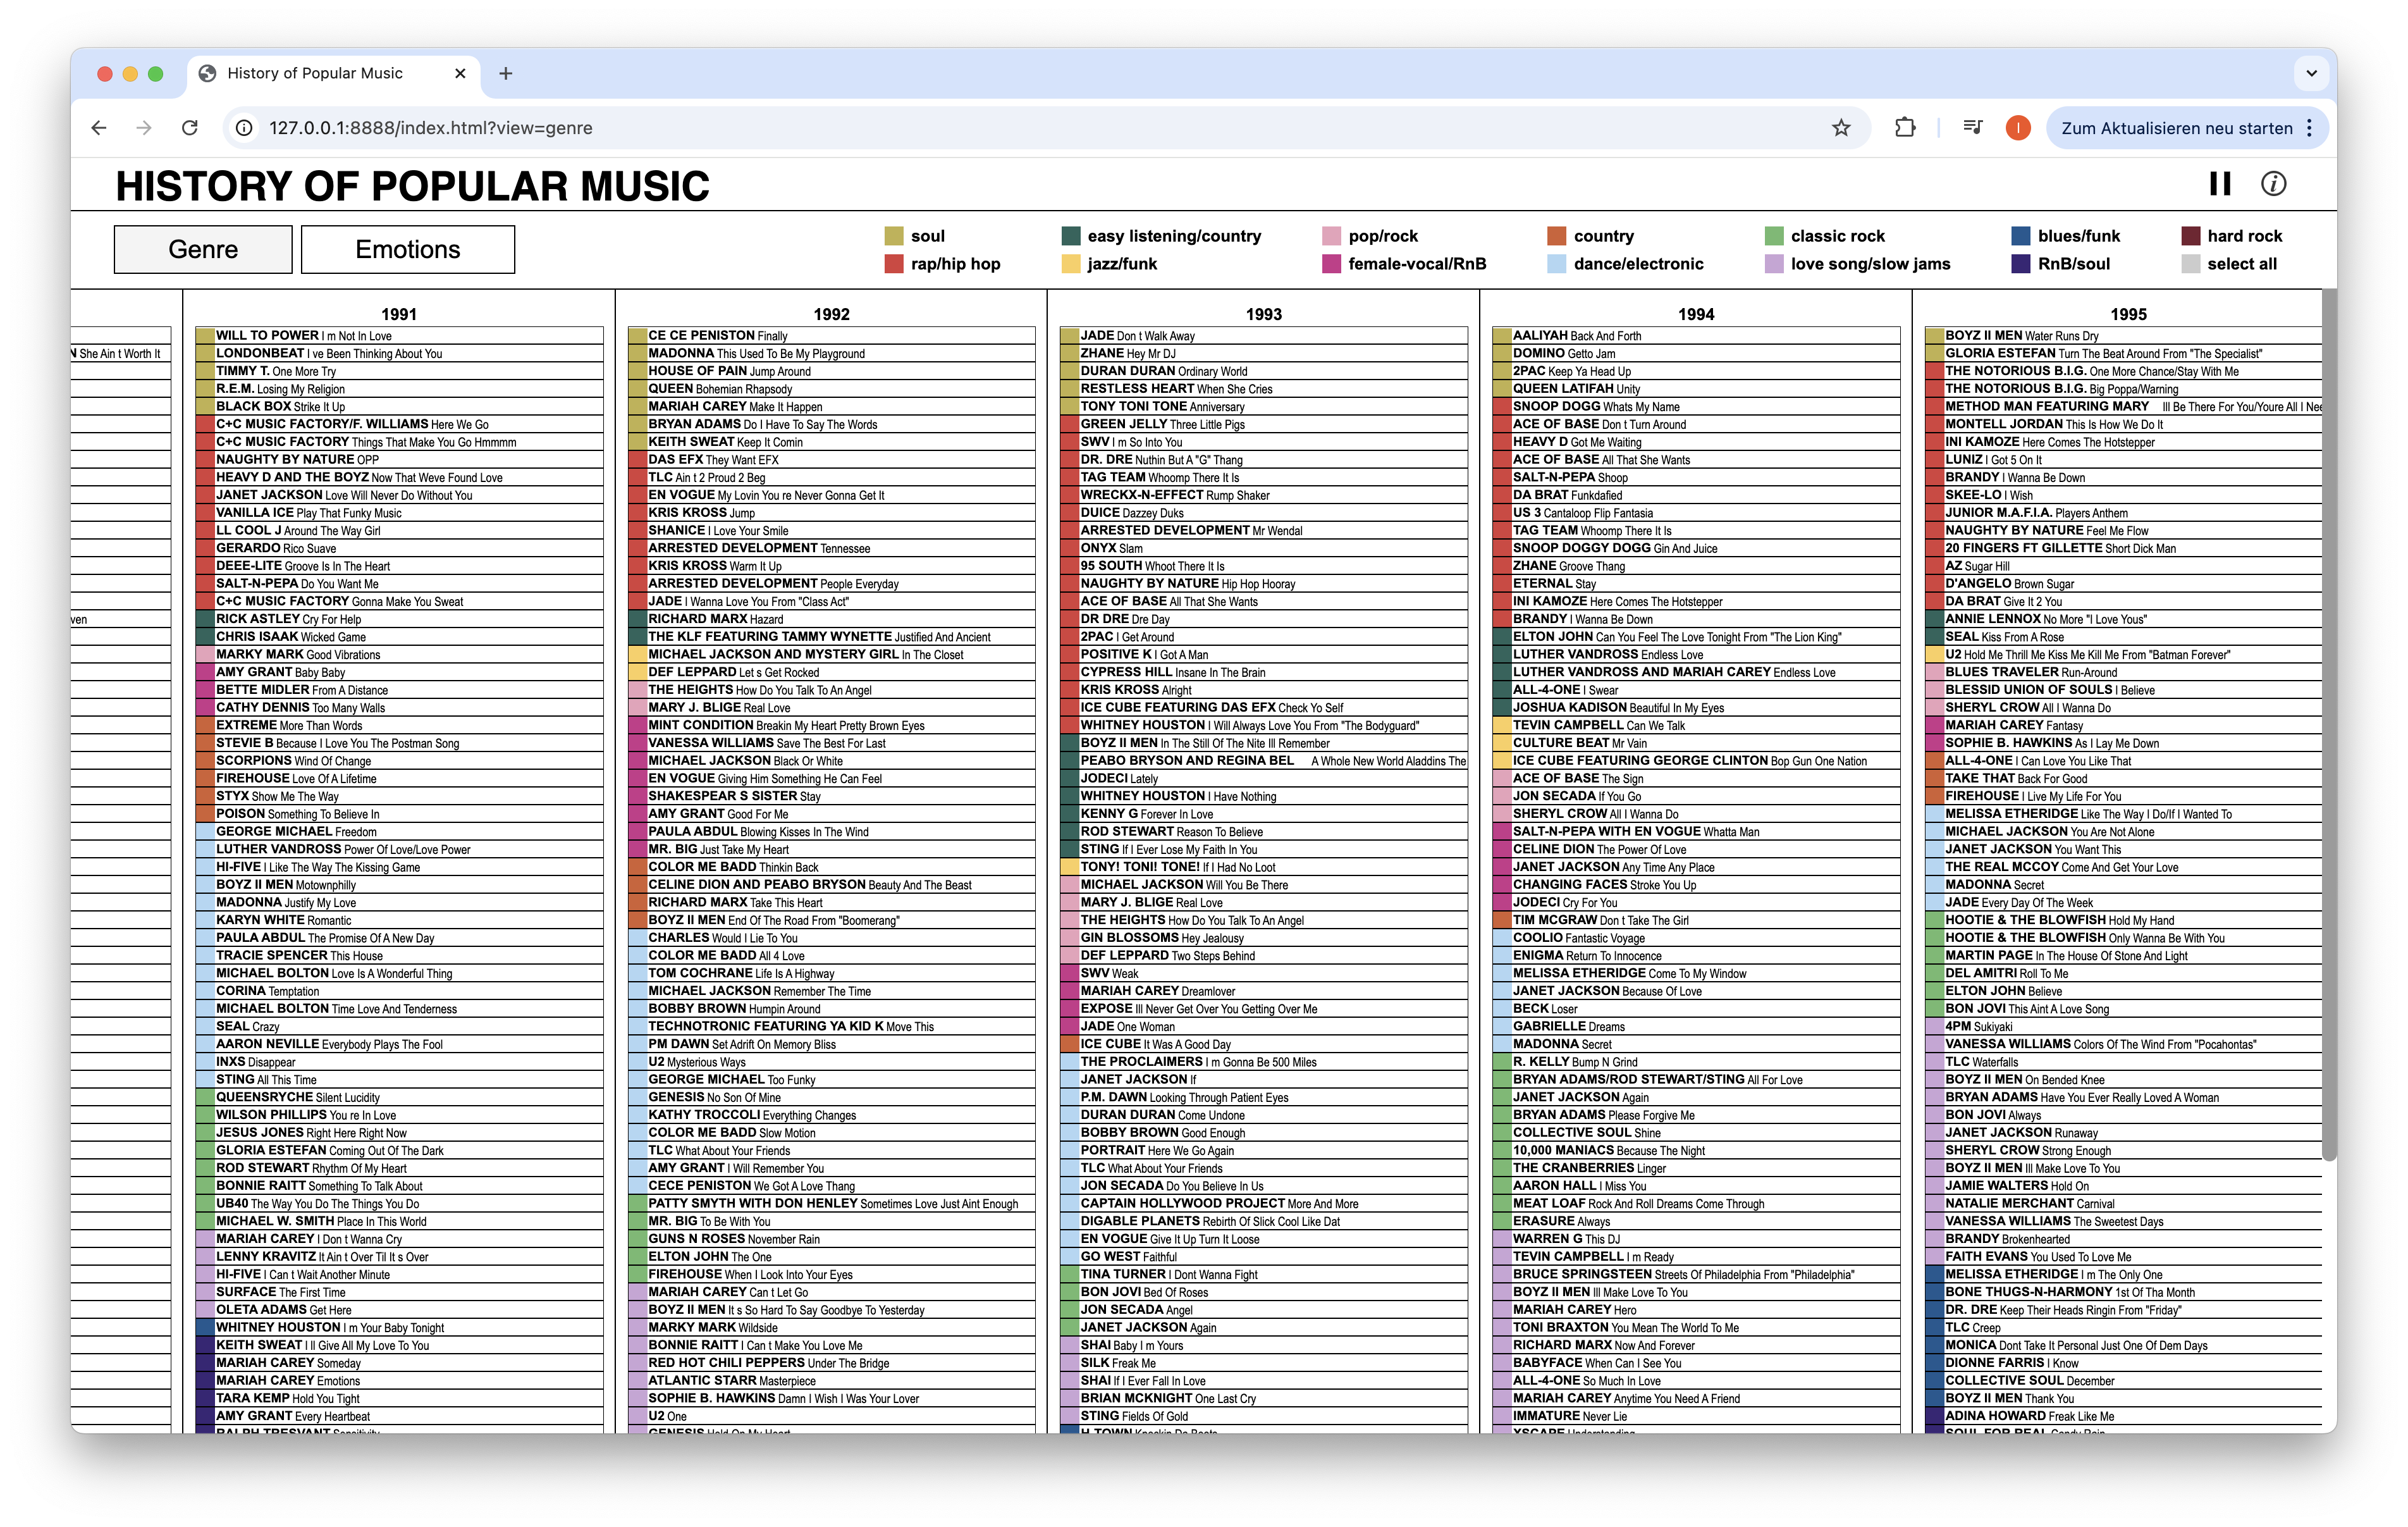Filter by female-vocal/RnB swatch

click(x=1331, y=264)
